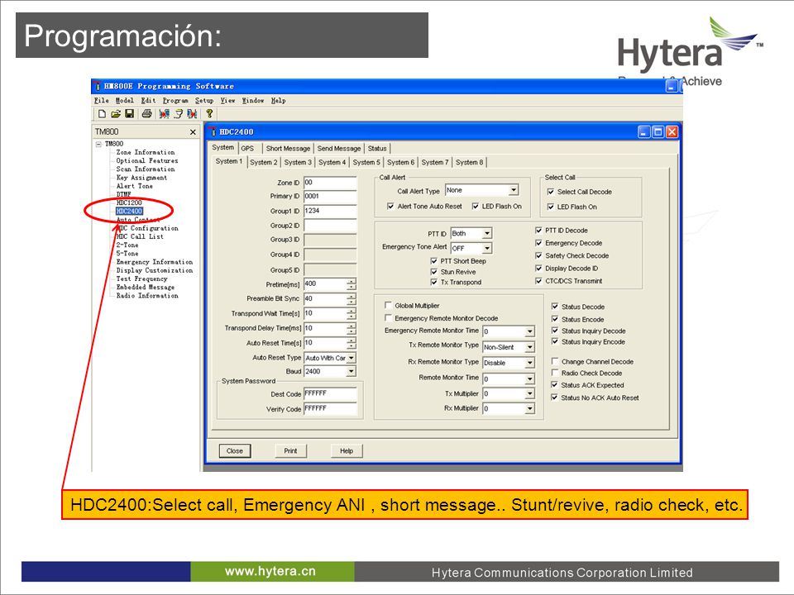Open the Auto Reset Type dropdown
Image resolution: width=794 pixels, height=595 pixels.
[x=351, y=358]
